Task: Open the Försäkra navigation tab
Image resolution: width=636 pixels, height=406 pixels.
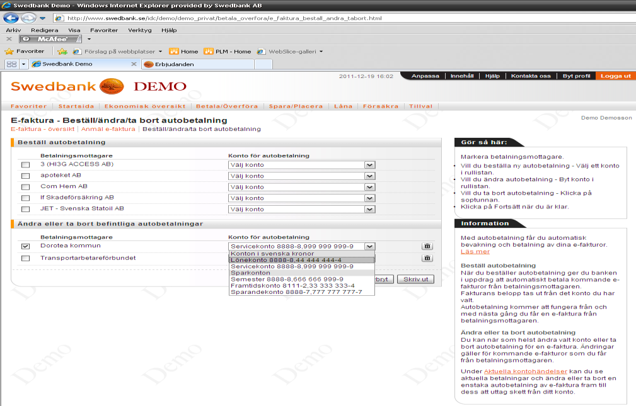Action: click(x=381, y=106)
